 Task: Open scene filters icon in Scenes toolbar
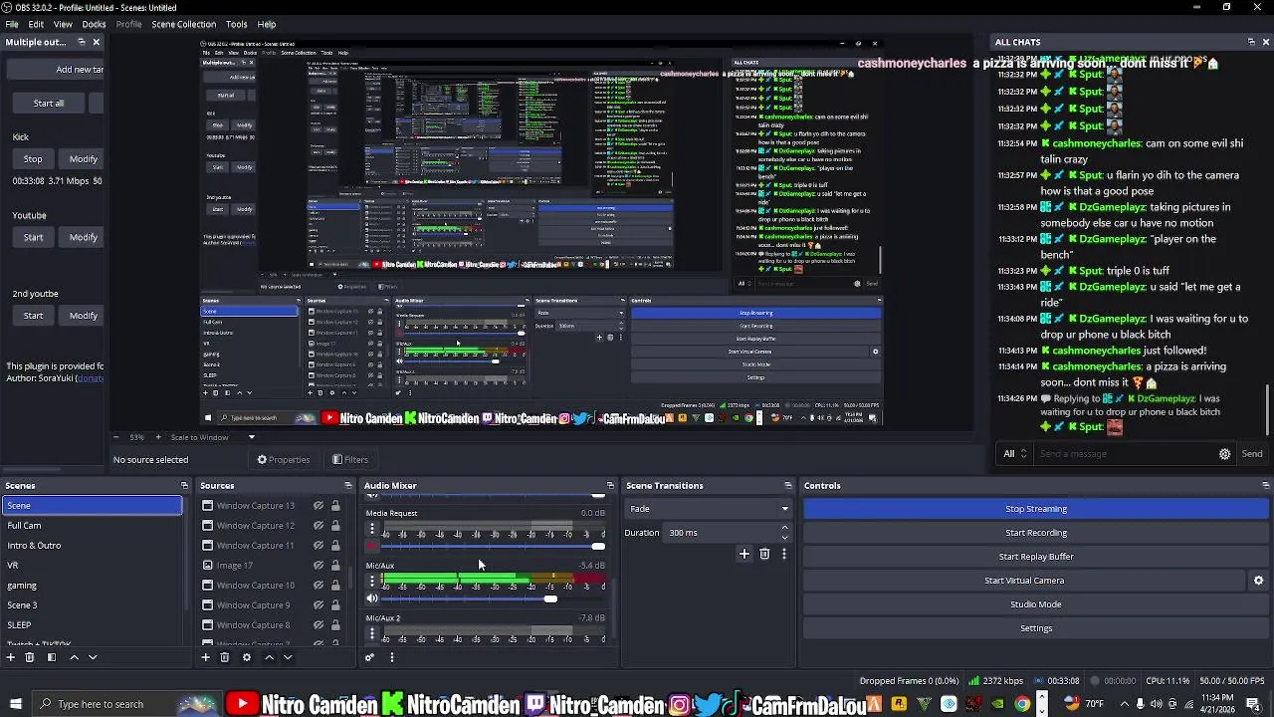click(x=52, y=657)
